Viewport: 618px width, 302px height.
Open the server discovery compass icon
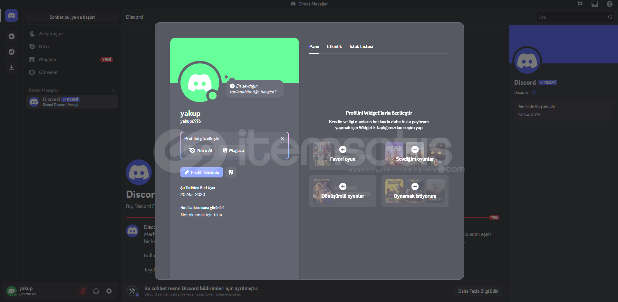coord(12,52)
